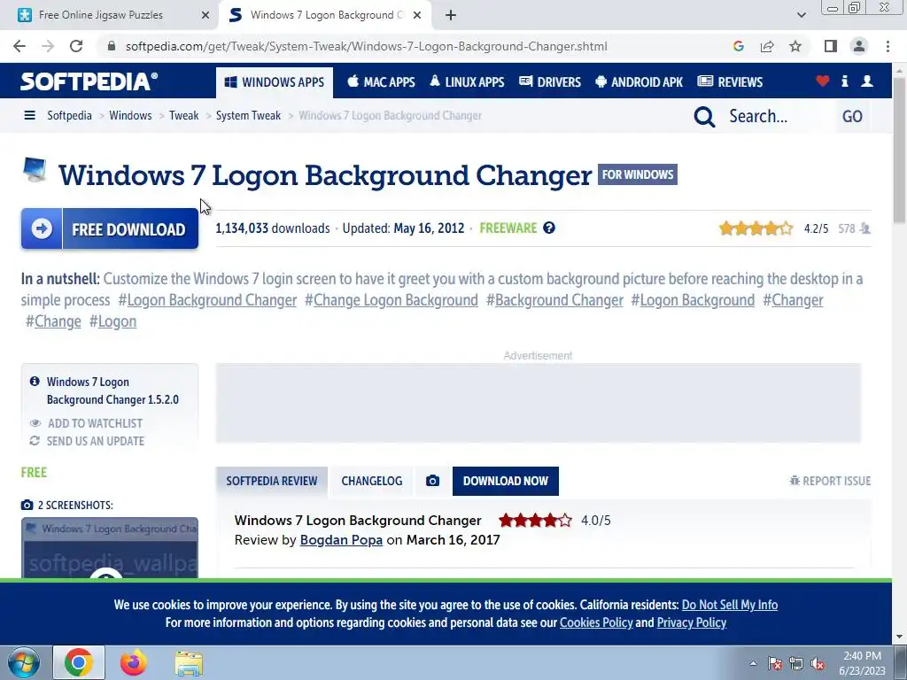Open the hamburger menu beside breadcrumbs
The image size is (907, 680).
click(29, 116)
